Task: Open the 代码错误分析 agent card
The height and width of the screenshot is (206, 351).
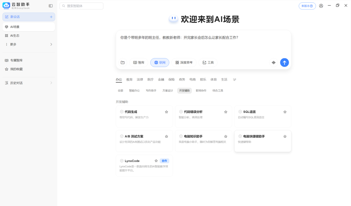Action: coord(203,117)
